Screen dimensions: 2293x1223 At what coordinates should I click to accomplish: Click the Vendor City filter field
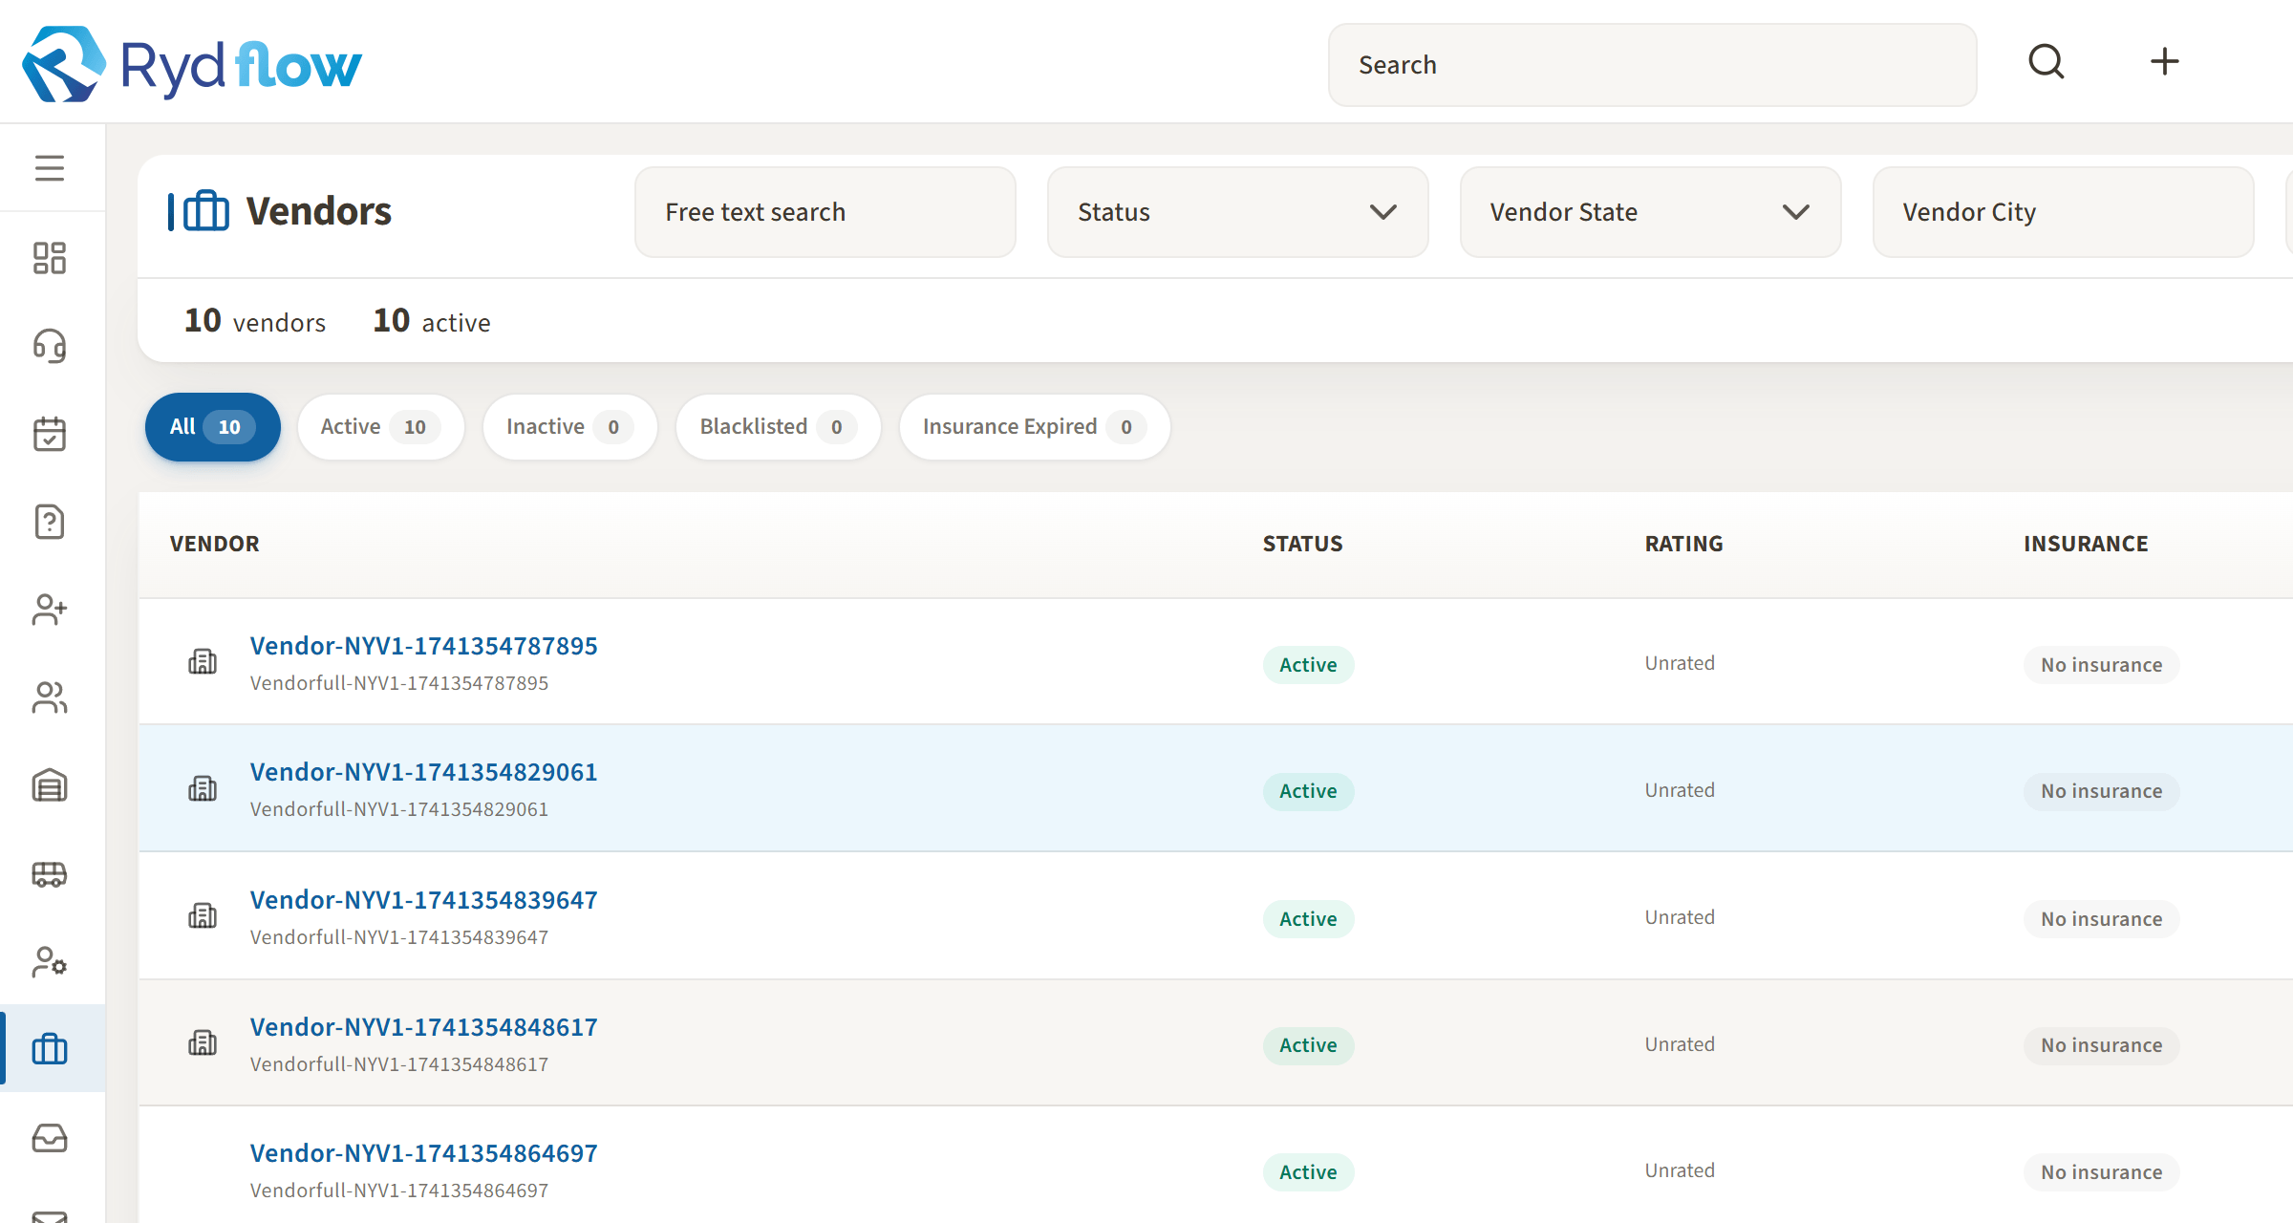[2063, 212]
